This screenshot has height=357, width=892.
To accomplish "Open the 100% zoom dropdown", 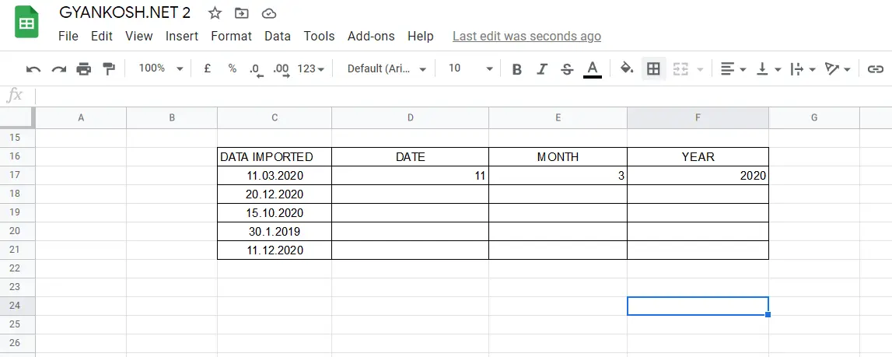I will (162, 68).
